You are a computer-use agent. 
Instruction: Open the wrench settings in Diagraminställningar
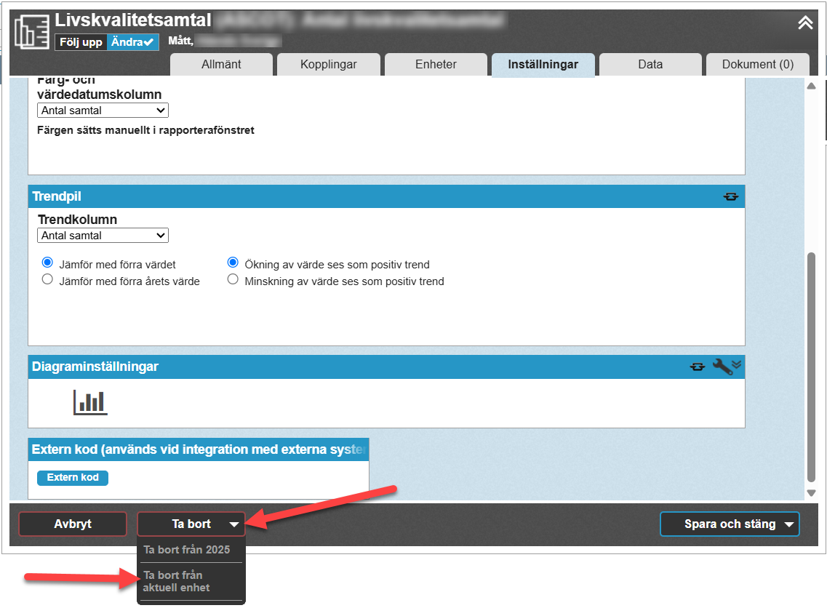[722, 367]
